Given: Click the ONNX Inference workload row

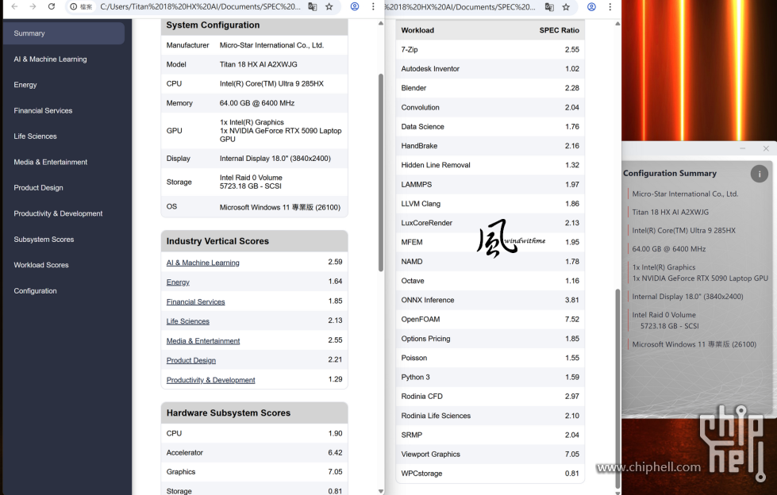Looking at the screenshot, I should pos(490,300).
